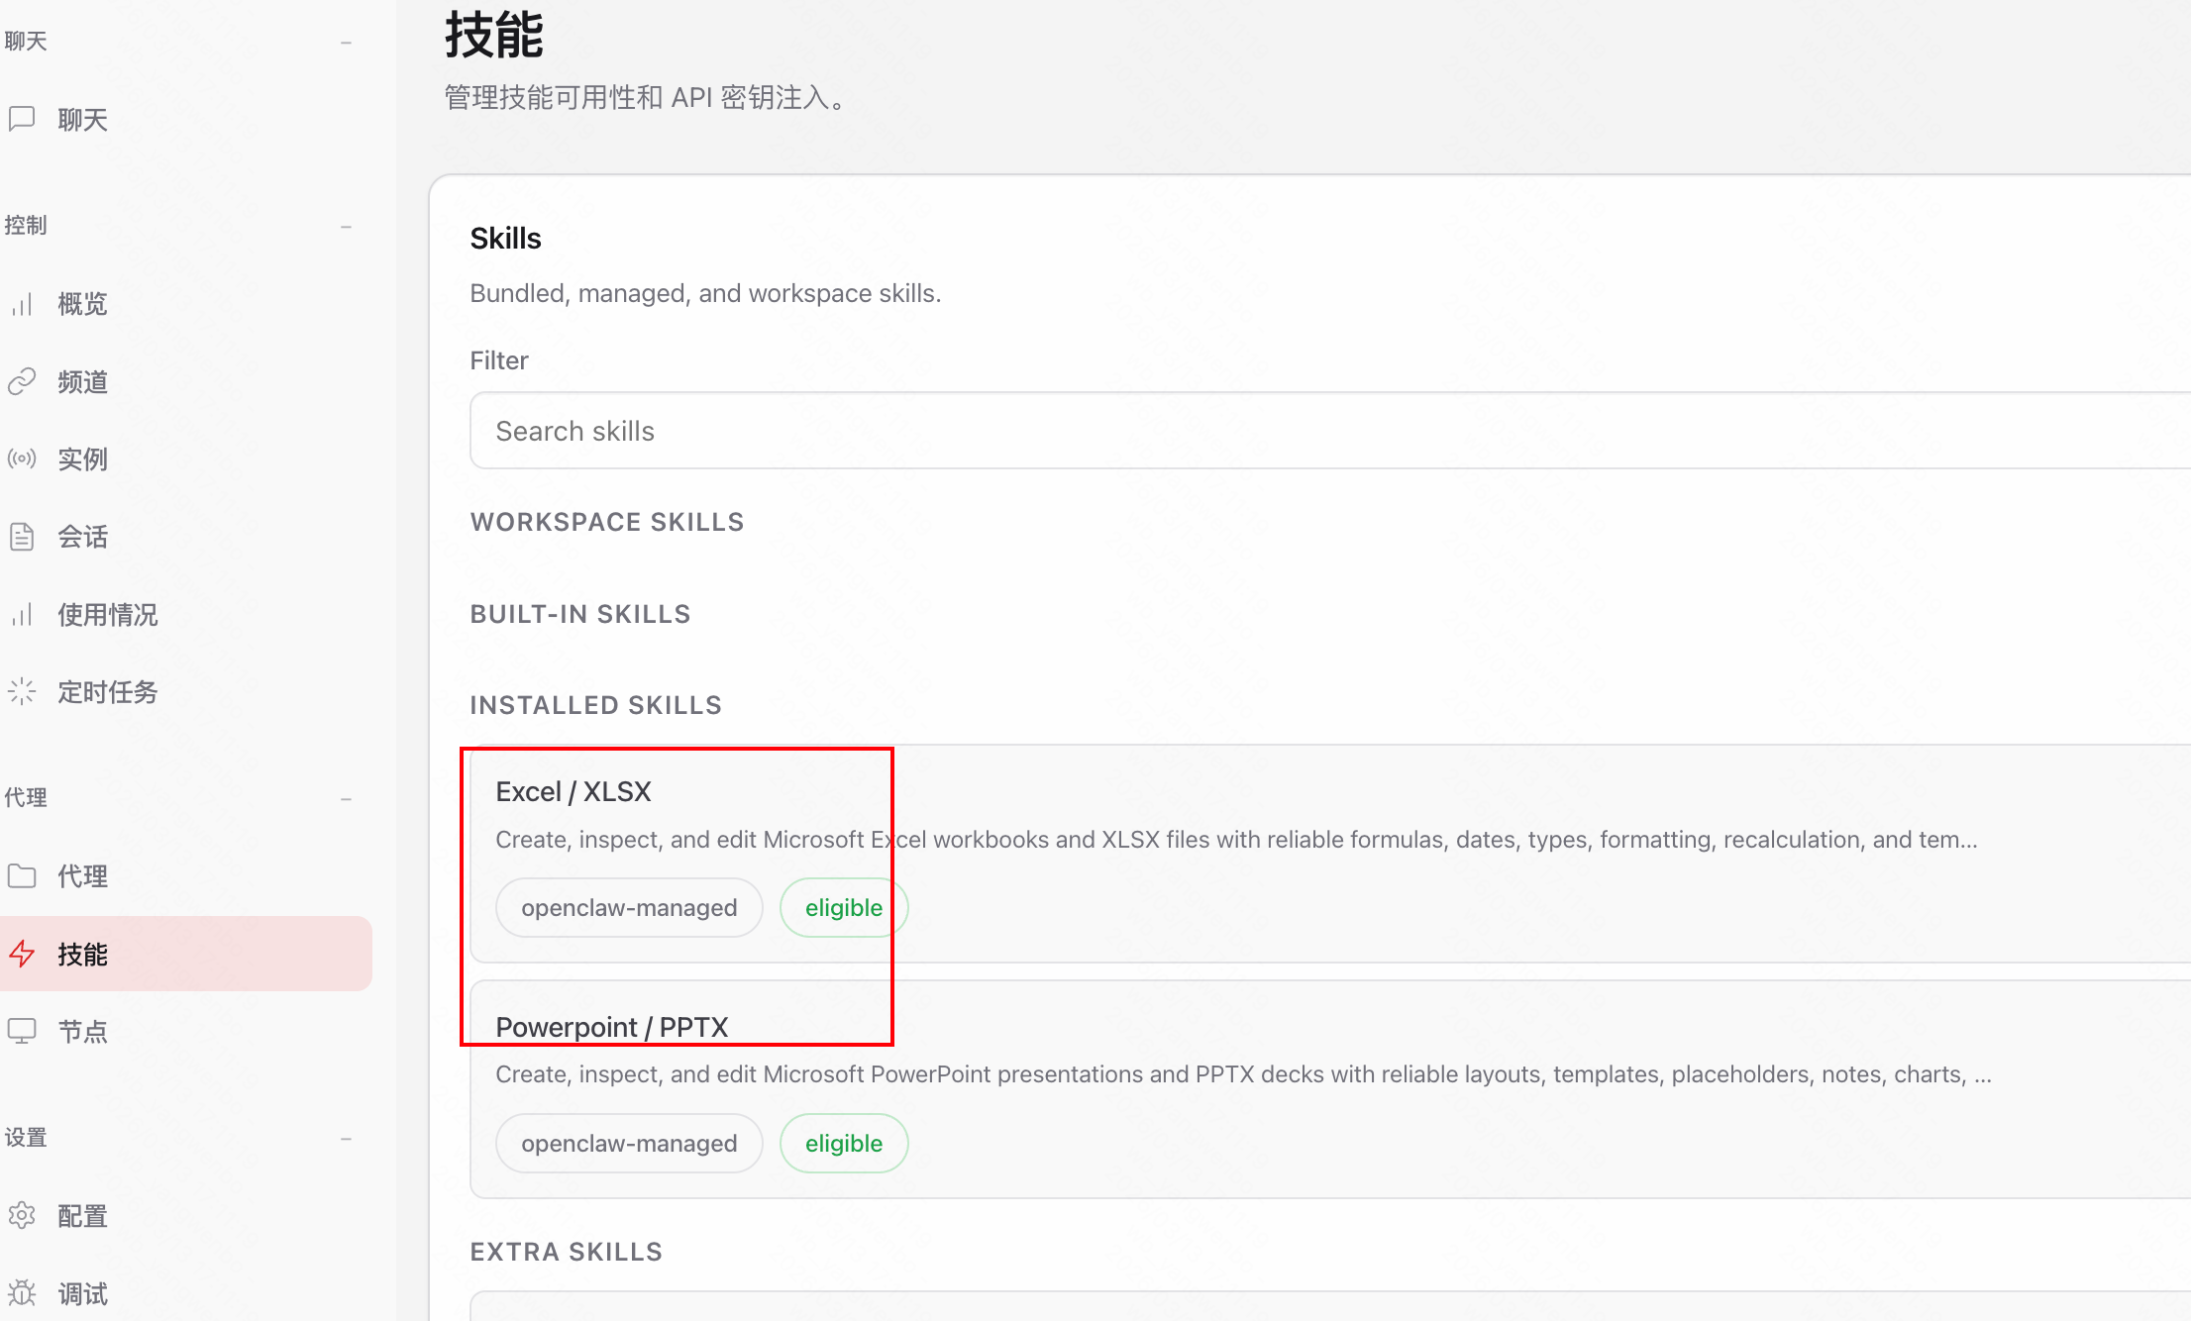Click openclaw-managed tag under Excel / XLSX
Image resolution: width=2191 pixels, height=1321 pixels.
629,908
